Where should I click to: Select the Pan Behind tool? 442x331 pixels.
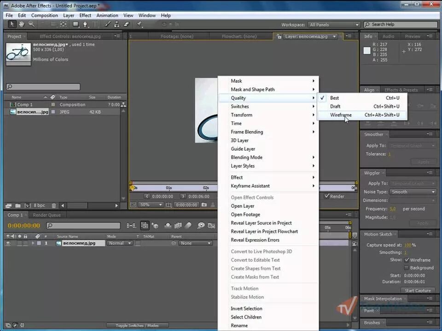pyautogui.click(x=64, y=24)
